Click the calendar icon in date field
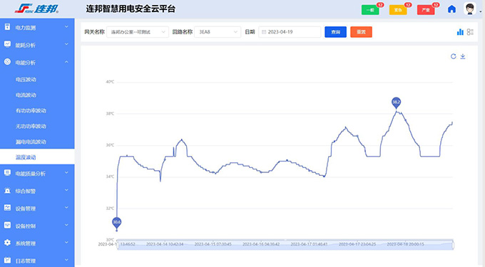Screen dimensions: 485x267 click(264, 32)
